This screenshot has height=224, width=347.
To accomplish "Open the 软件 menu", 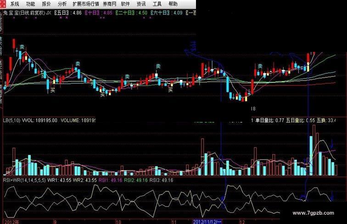I will (125, 4).
